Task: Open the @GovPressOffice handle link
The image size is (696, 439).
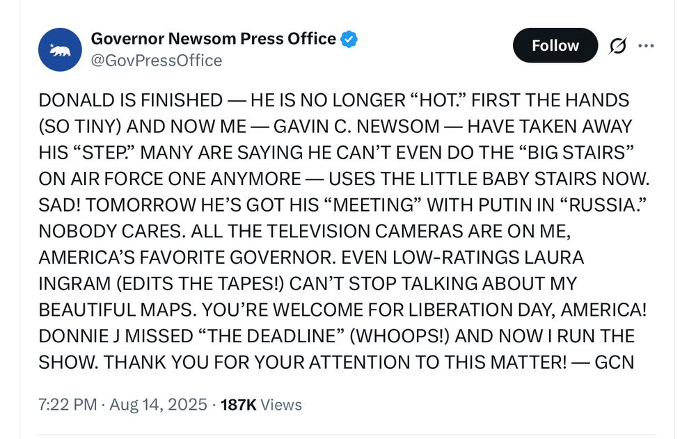Action: pos(157,61)
